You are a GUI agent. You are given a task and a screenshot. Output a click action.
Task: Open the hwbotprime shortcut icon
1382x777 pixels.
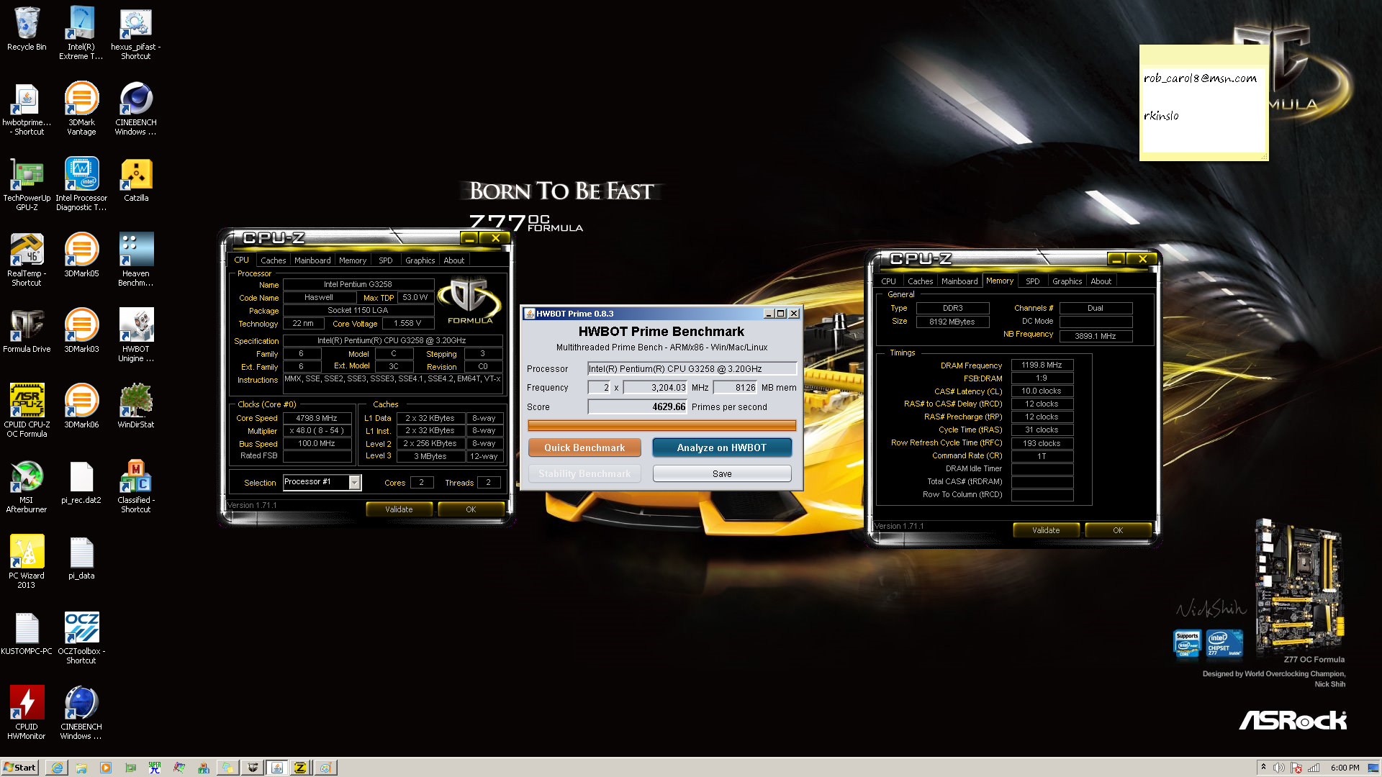27,109
